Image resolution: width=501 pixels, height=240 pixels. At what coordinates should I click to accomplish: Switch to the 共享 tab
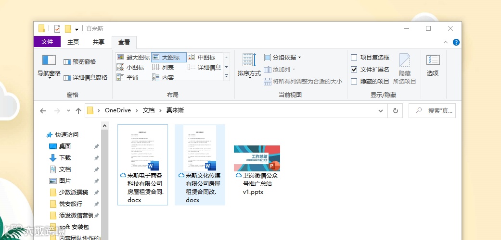[98, 42]
